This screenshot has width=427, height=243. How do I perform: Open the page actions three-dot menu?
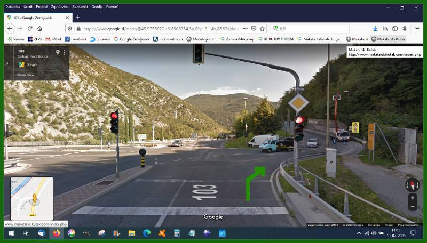pyautogui.click(x=244, y=28)
